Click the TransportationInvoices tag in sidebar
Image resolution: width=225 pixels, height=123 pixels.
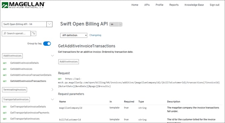(16, 99)
